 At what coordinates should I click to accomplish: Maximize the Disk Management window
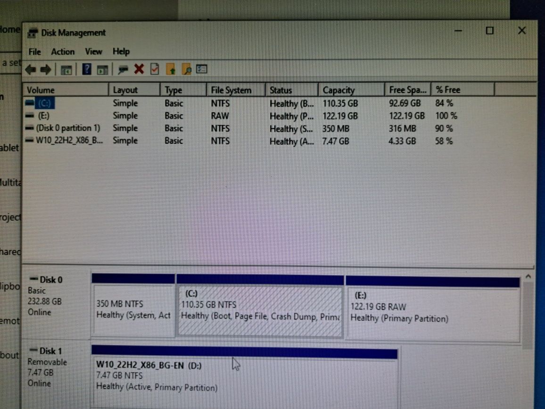489,31
